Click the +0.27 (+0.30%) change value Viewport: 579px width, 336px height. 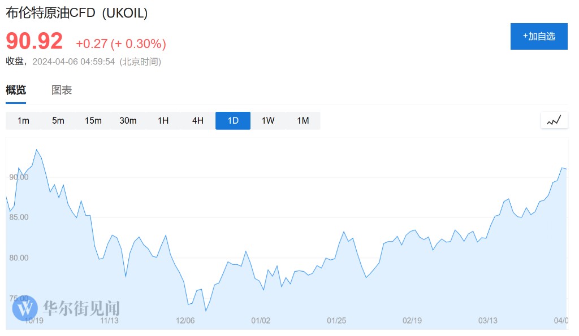tap(121, 43)
